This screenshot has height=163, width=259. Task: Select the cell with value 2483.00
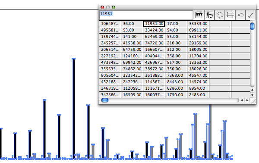point(198,95)
